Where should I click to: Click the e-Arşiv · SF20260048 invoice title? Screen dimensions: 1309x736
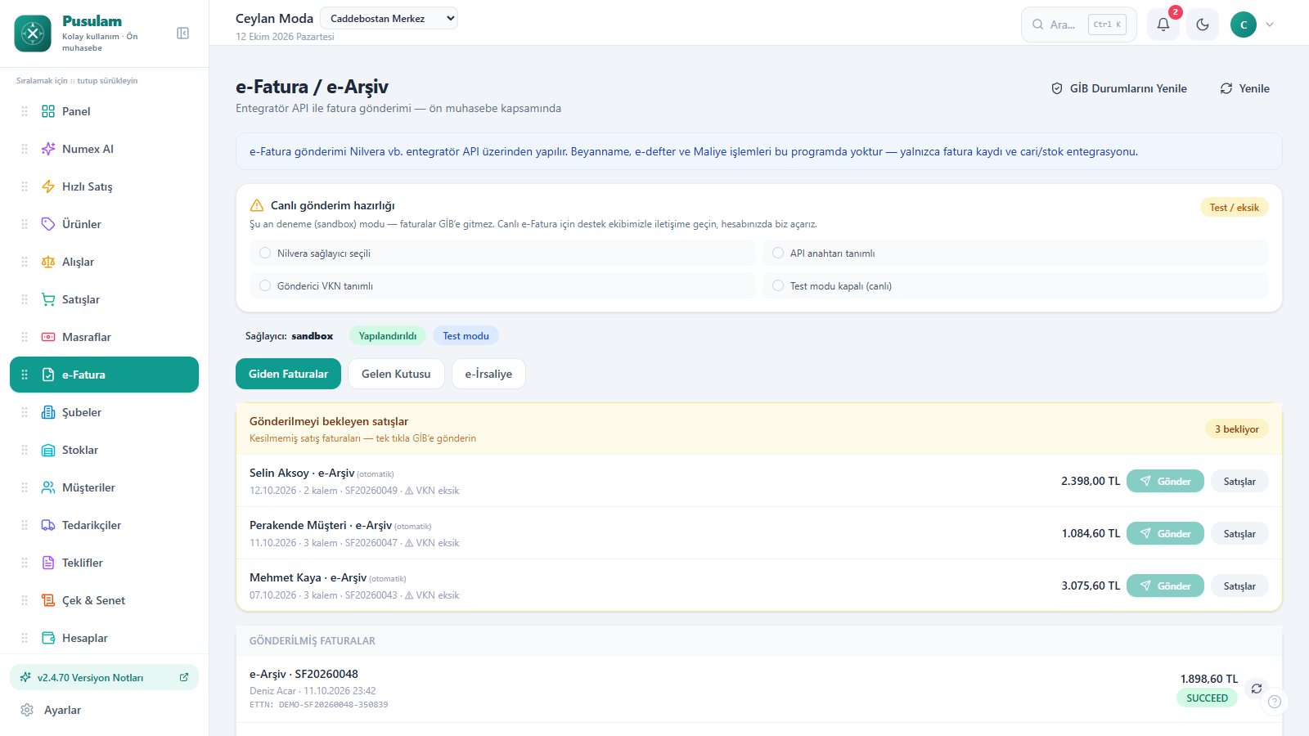304,674
